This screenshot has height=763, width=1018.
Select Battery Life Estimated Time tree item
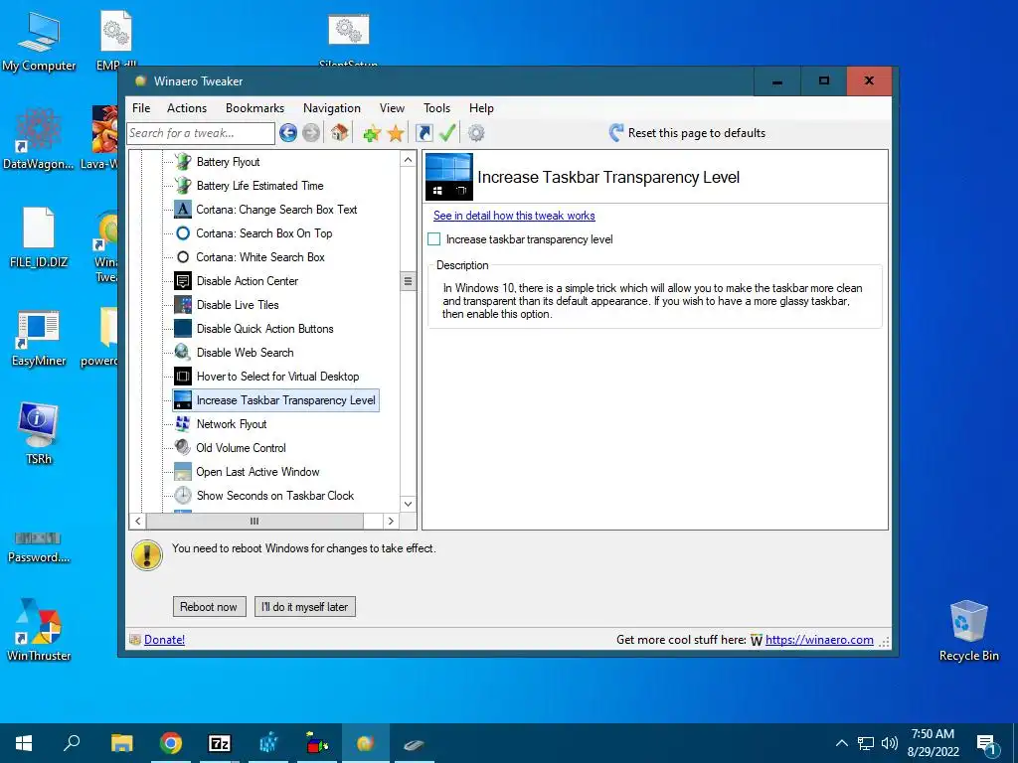[x=259, y=186]
